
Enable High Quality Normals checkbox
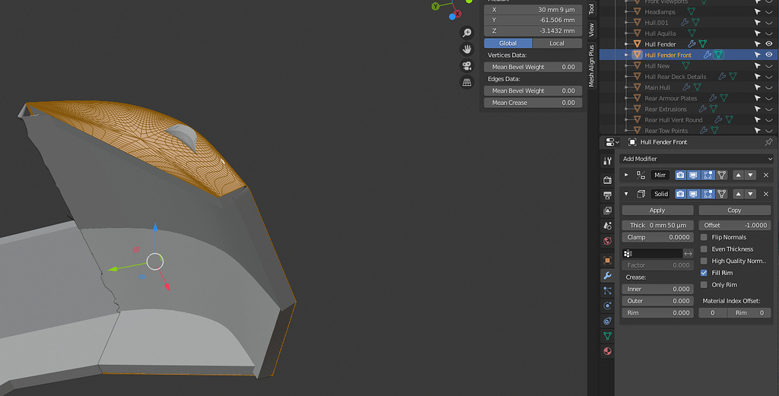click(704, 261)
